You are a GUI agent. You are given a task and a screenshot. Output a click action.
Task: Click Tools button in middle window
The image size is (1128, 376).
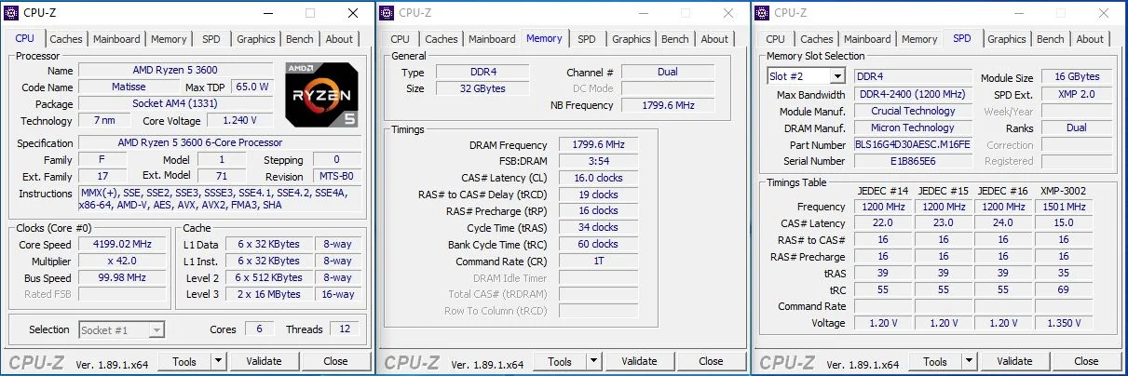(560, 361)
